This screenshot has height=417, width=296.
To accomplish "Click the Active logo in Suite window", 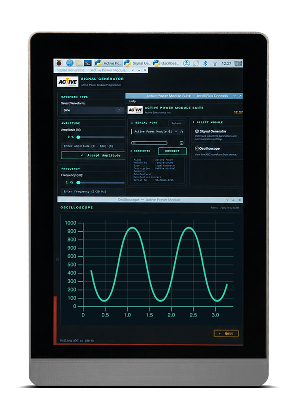I will (135, 110).
